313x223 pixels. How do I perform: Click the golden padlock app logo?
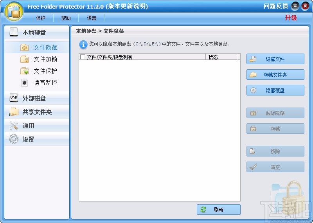tap(14, 11)
